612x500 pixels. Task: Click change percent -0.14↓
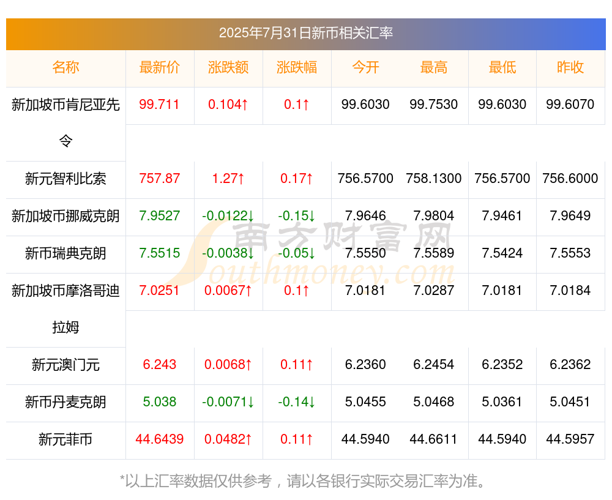pos(297,402)
